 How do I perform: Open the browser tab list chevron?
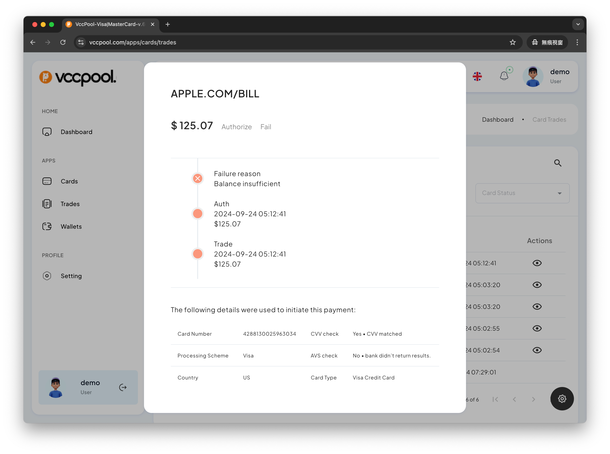[x=578, y=24]
